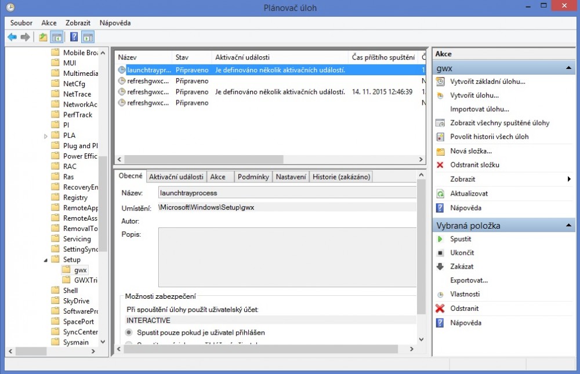Switch to the Aktivační události tab
The height and width of the screenshot is (374, 580).
pos(176,177)
